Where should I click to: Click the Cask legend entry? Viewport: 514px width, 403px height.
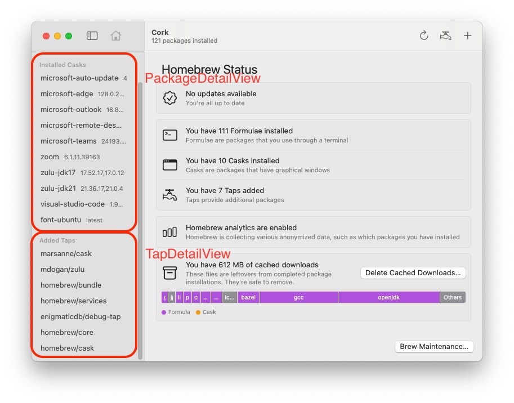click(206, 312)
